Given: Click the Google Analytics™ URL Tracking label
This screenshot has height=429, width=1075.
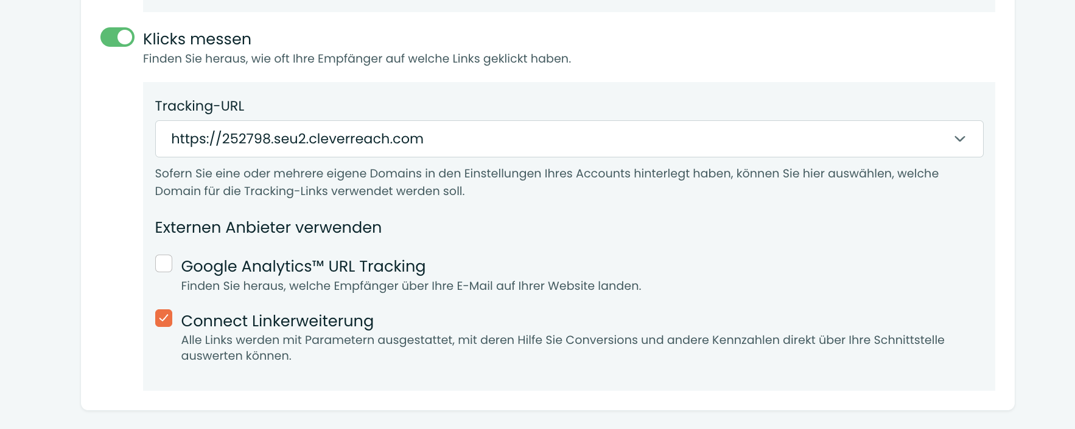Looking at the screenshot, I should pos(303,266).
